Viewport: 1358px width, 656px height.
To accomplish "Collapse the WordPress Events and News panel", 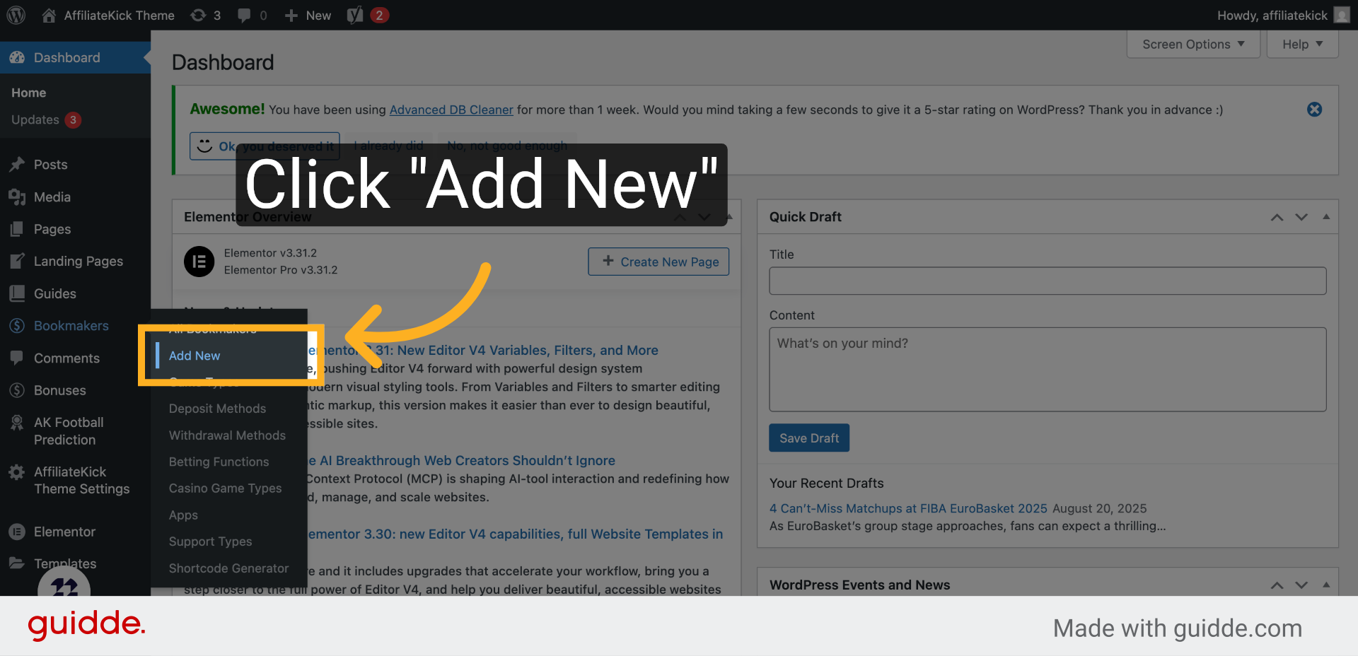I will [1326, 585].
